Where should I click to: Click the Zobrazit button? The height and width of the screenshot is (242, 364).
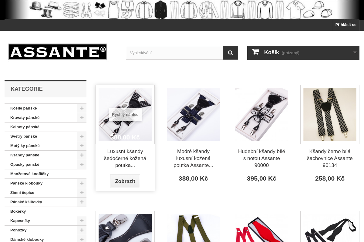click(x=125, y=181)
